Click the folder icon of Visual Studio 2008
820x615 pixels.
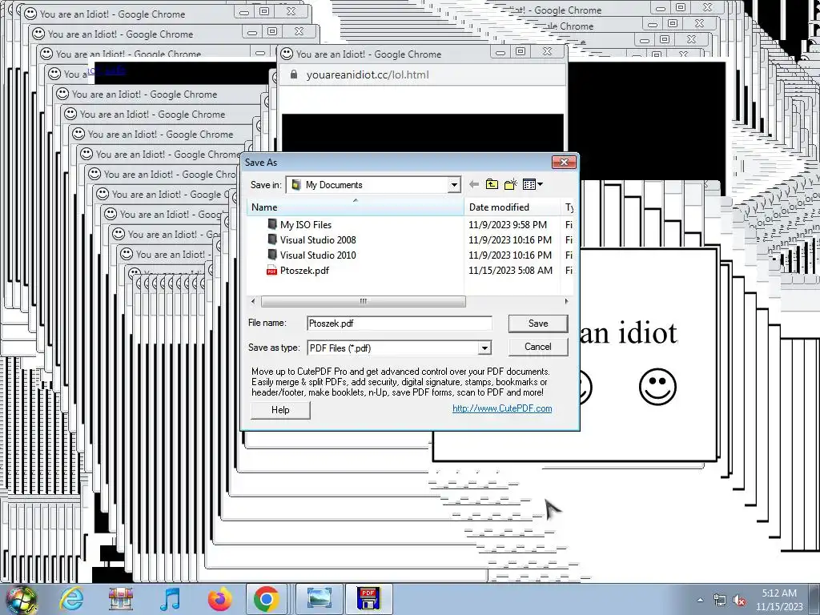tap(272, 239)
